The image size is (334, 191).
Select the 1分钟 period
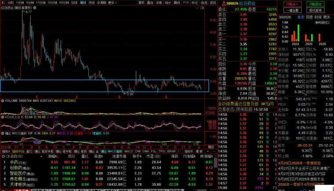(20, 3)
